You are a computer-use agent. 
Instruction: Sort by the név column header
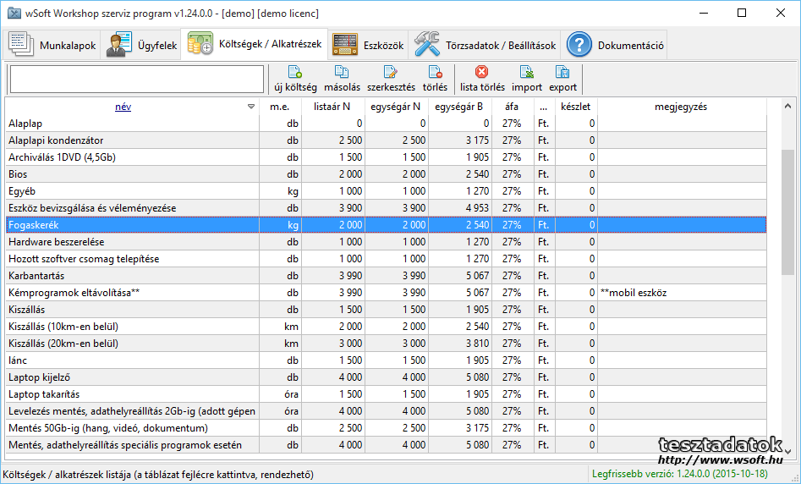(123, 107)
